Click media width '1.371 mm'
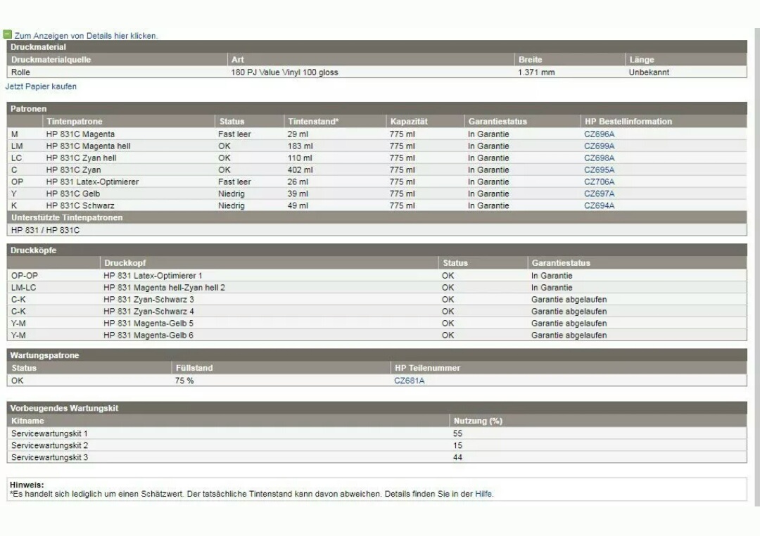Viewport: 760px width, 536px height. point(536,72)
